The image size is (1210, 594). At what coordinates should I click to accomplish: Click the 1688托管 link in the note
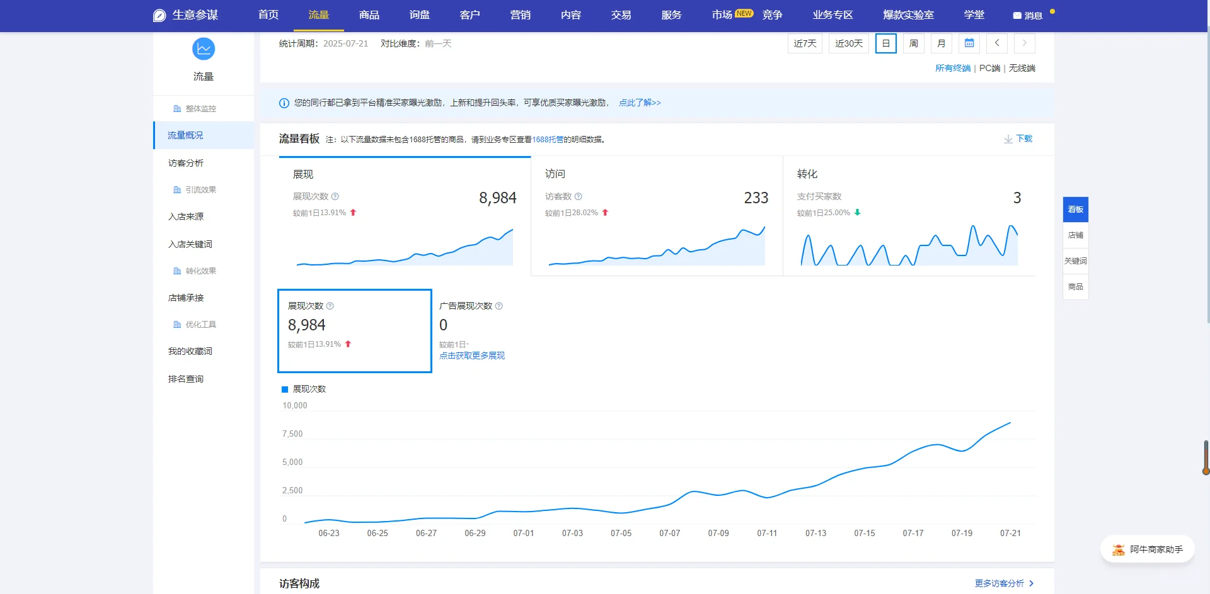(x=548, y=140)
